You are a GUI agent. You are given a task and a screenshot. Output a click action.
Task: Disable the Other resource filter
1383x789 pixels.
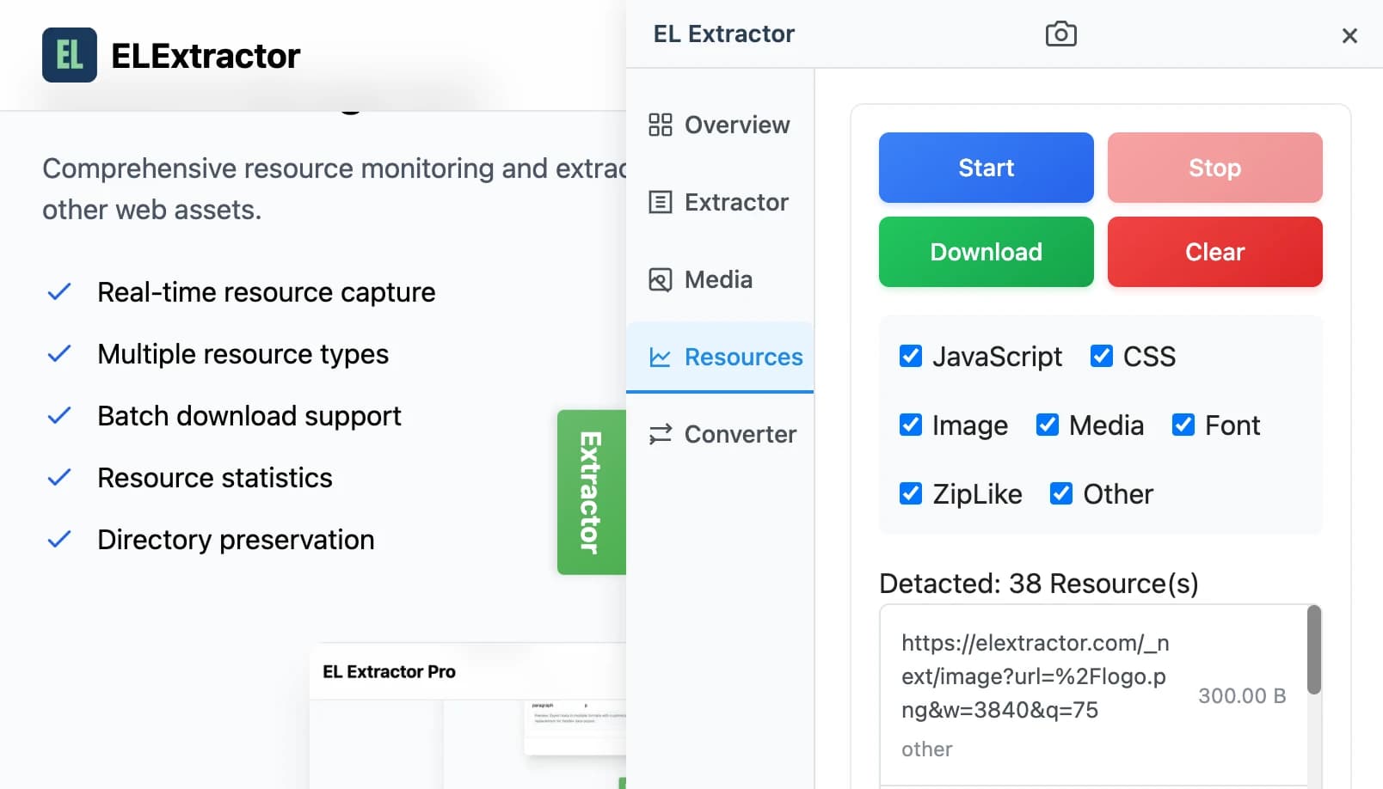pyautogui.click(x=1061, y=493)
